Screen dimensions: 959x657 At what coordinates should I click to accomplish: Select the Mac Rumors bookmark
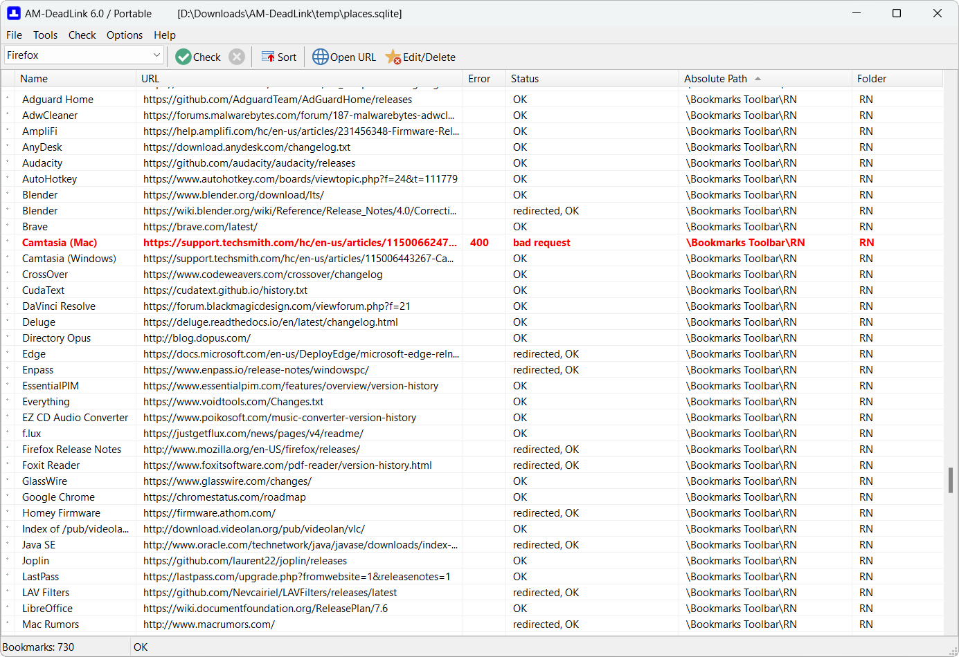point(51,624)
